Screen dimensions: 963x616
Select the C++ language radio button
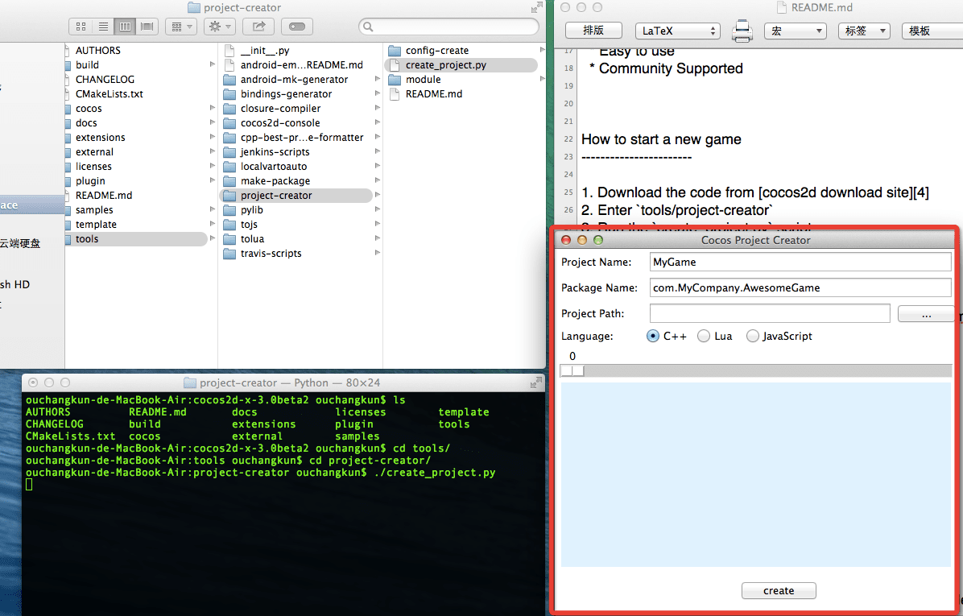[653, 336]
